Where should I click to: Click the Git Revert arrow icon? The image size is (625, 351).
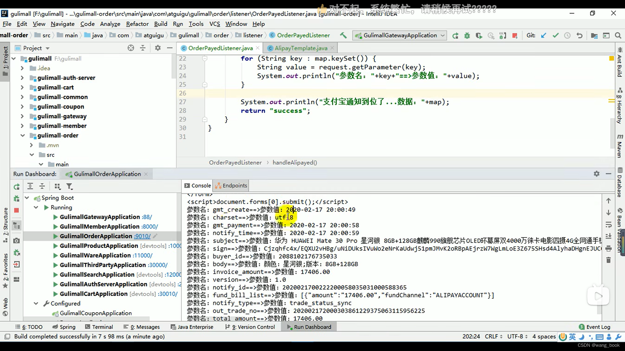pyautogui.click(x=579, y=35)
